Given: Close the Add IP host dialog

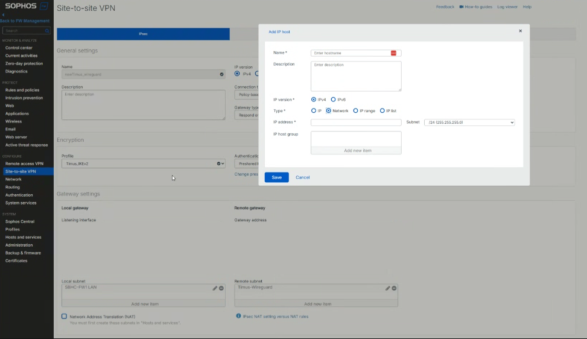Looking at the screenshot, I should click(x=521, y=31).
